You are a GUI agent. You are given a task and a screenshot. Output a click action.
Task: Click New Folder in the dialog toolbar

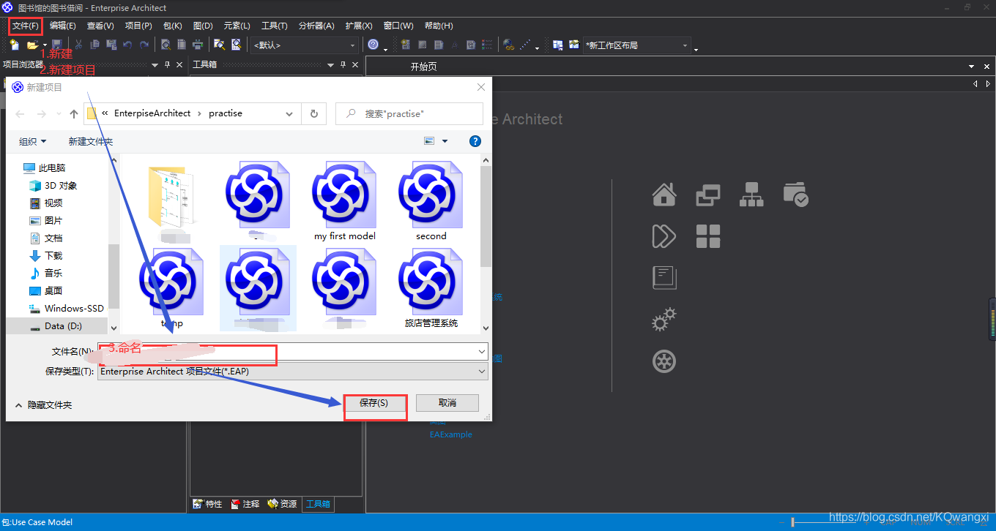click(91, 141)
